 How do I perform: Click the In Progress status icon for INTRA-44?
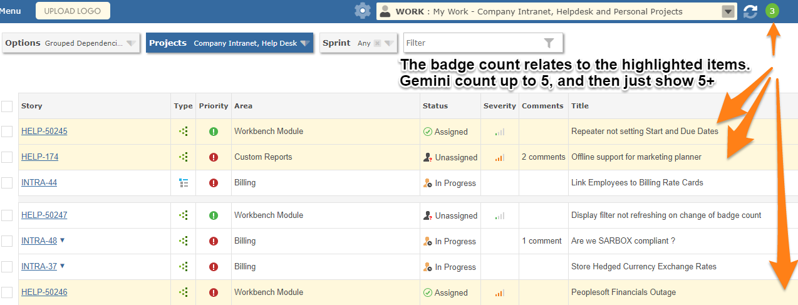coord(428,183)
